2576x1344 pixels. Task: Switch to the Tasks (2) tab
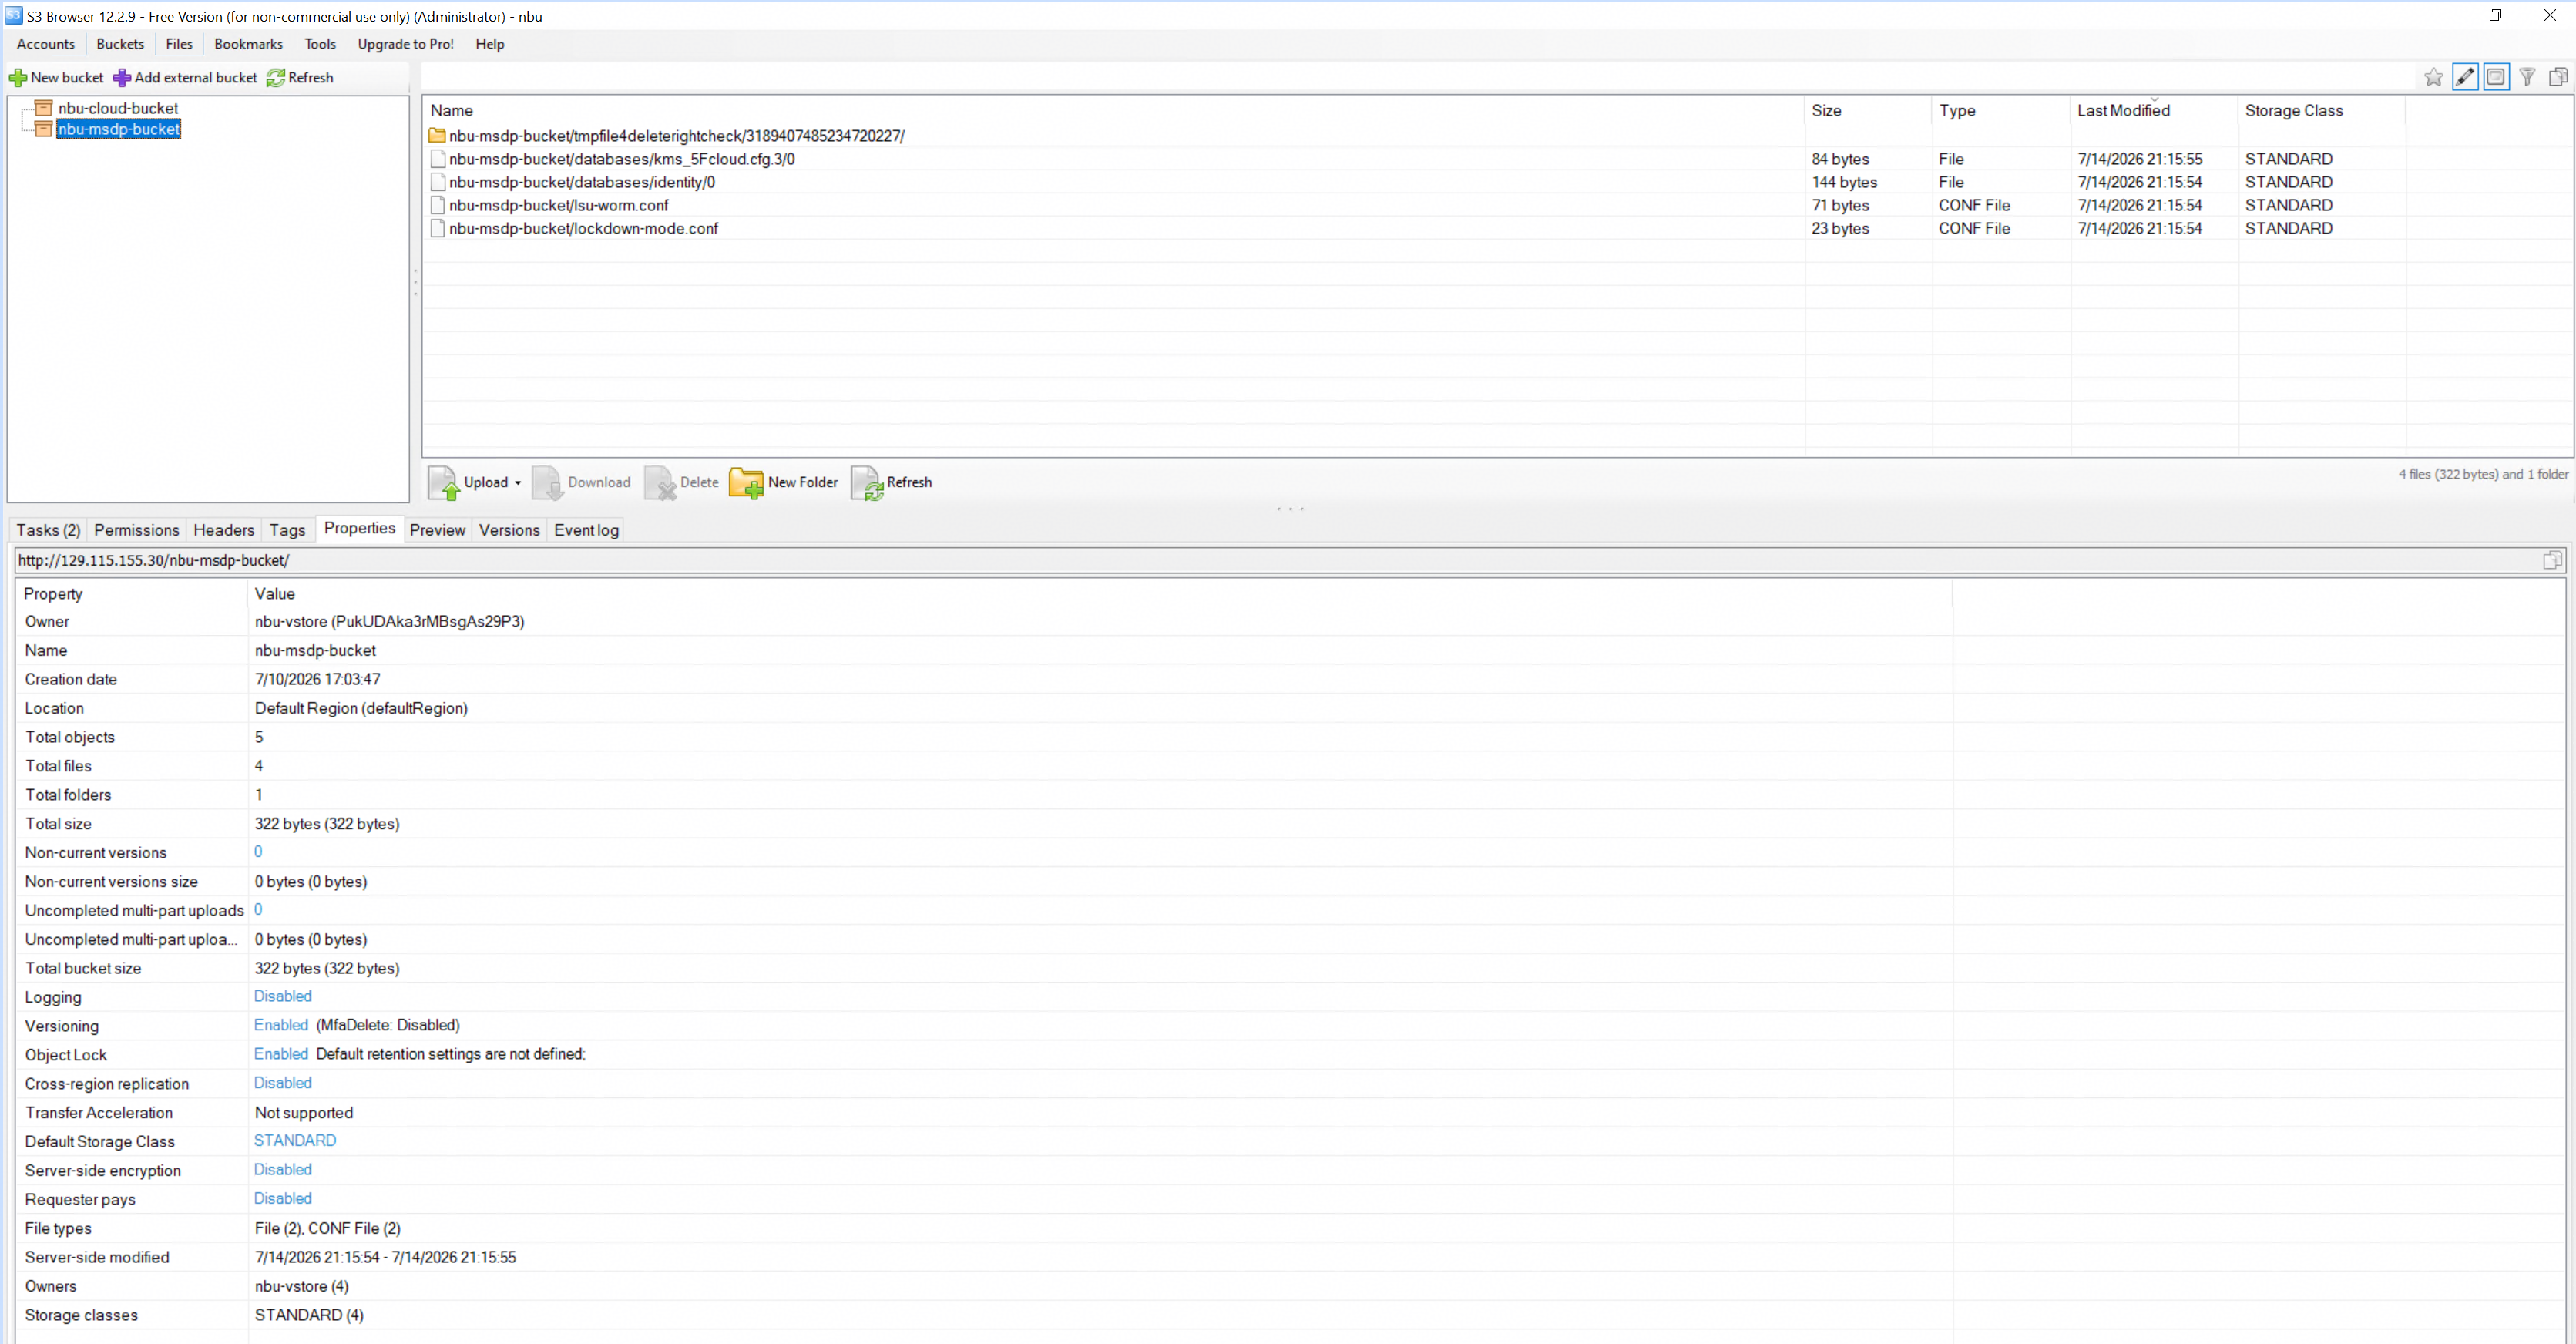tap(48, 530)
